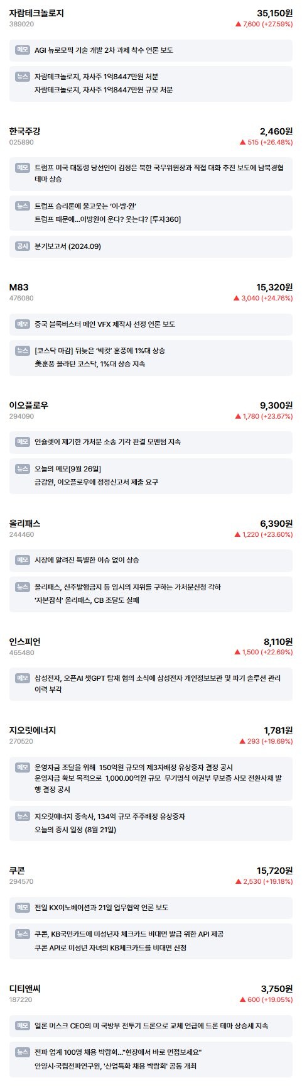This screenshot has width=302, height=1090.
Task: Open the 자람테크놀로지 stock title
Action: pos(36,13)
